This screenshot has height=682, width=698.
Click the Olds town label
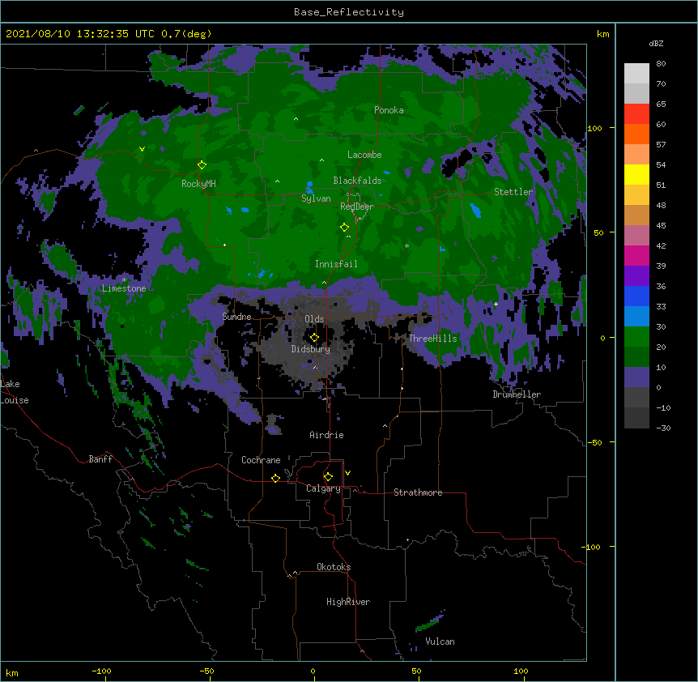coord(314,319)
